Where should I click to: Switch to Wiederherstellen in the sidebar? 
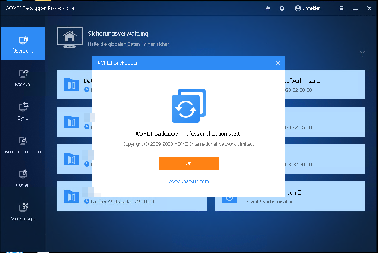(x=23, y=145)
